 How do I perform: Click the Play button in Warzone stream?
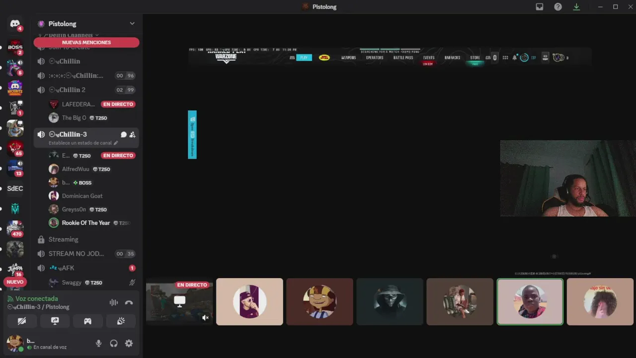pyautogui.click(x=304, y=58)
